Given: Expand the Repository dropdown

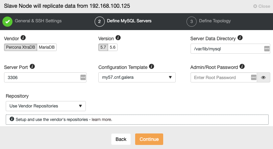Looking at the screenshot, I should [x=46, y=106].
